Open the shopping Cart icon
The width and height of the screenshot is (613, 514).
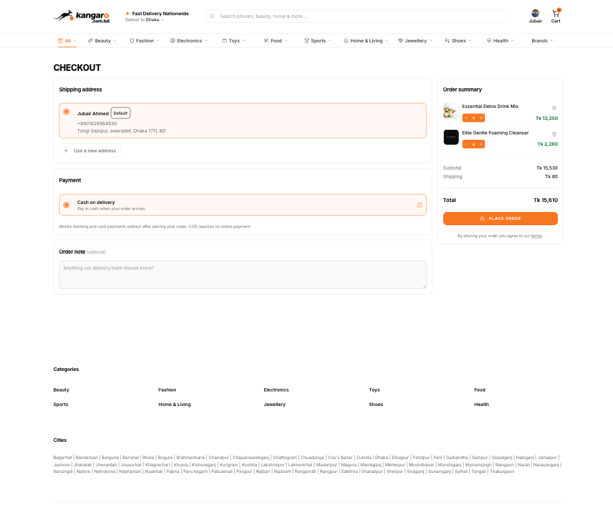click(x=555, y=14)
